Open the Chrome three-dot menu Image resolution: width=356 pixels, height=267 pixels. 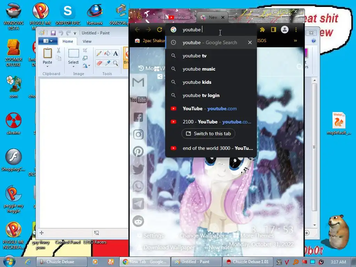click(296, 30)
